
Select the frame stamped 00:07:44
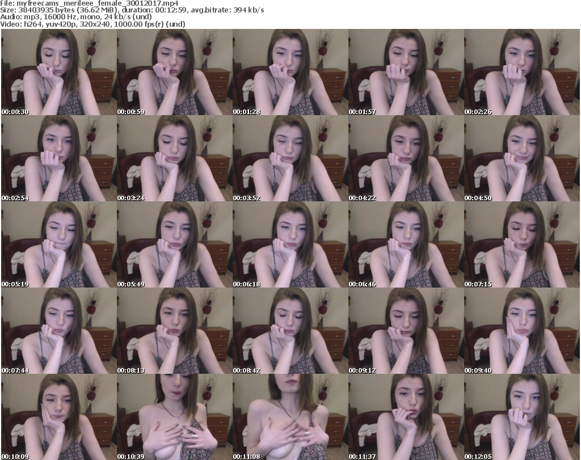[x=59, y=331]
